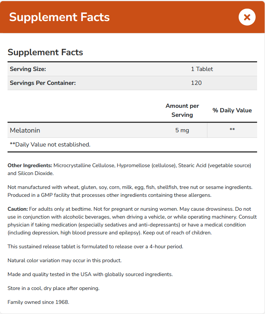The height and width of the screenshot is (314, 265).
Task: Click the Family owned since 1968 line
Action: coord(38,302)
